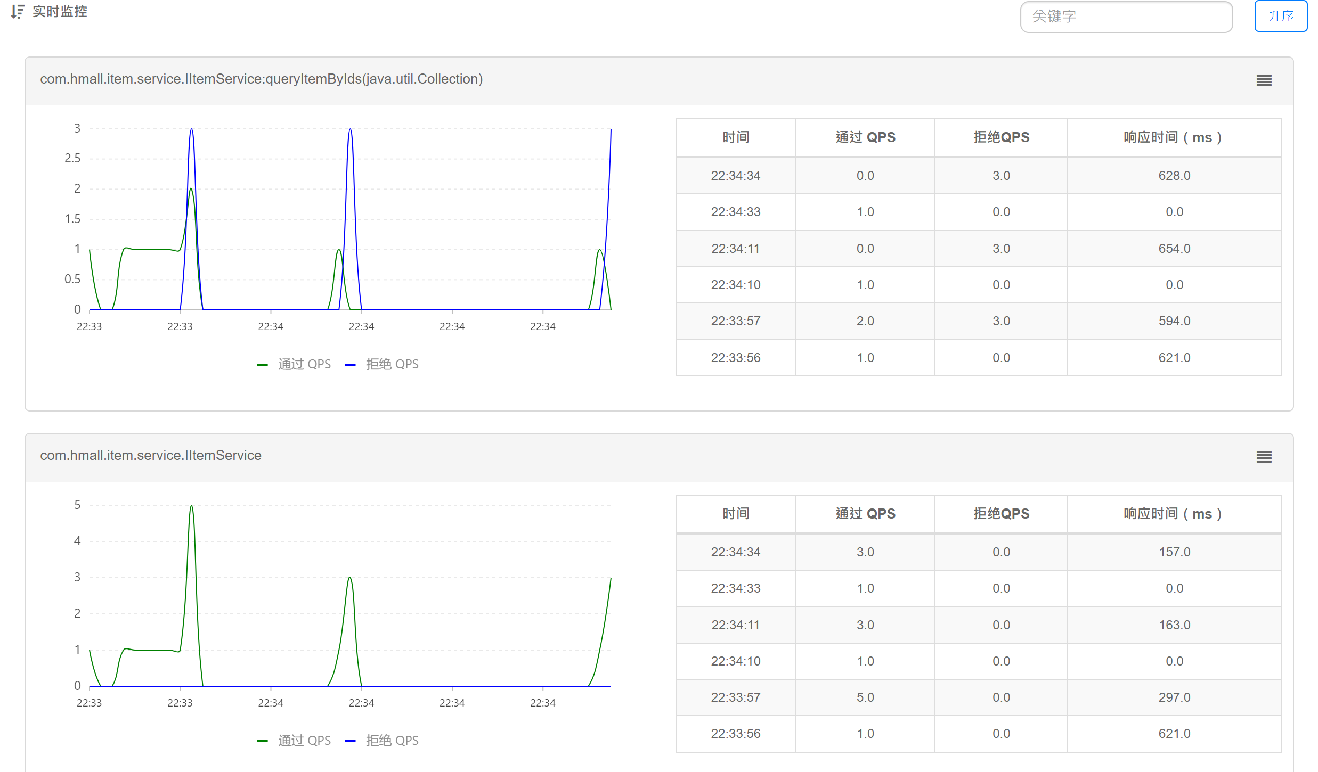Click the 5.0 通过 QPS cell

point(865,697)
